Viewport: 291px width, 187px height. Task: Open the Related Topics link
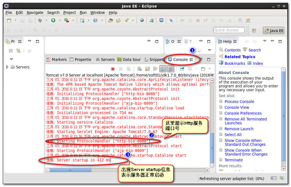(x=240, y=57)
